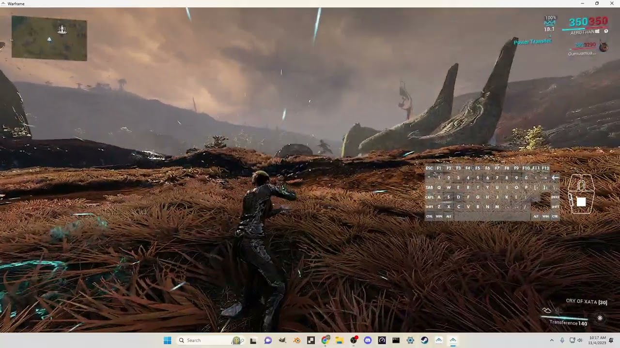The width and height of the screenshot is (620, 348).
Task: Open the Settings gear in the taskbar
Action: [x=410, y=340]
